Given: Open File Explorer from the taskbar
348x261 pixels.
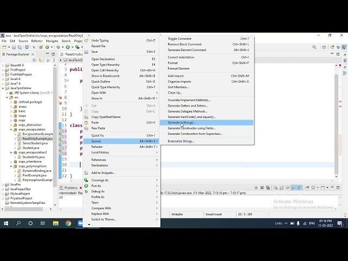Looking at the screenshot, I should click(x=55, y=223).
